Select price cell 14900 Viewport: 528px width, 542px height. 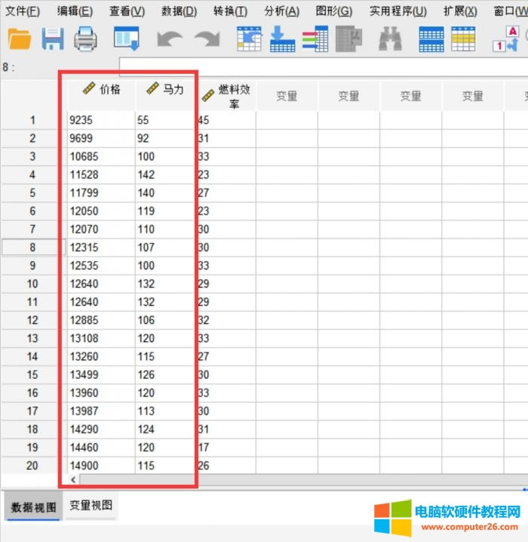(x=101, y=466)
